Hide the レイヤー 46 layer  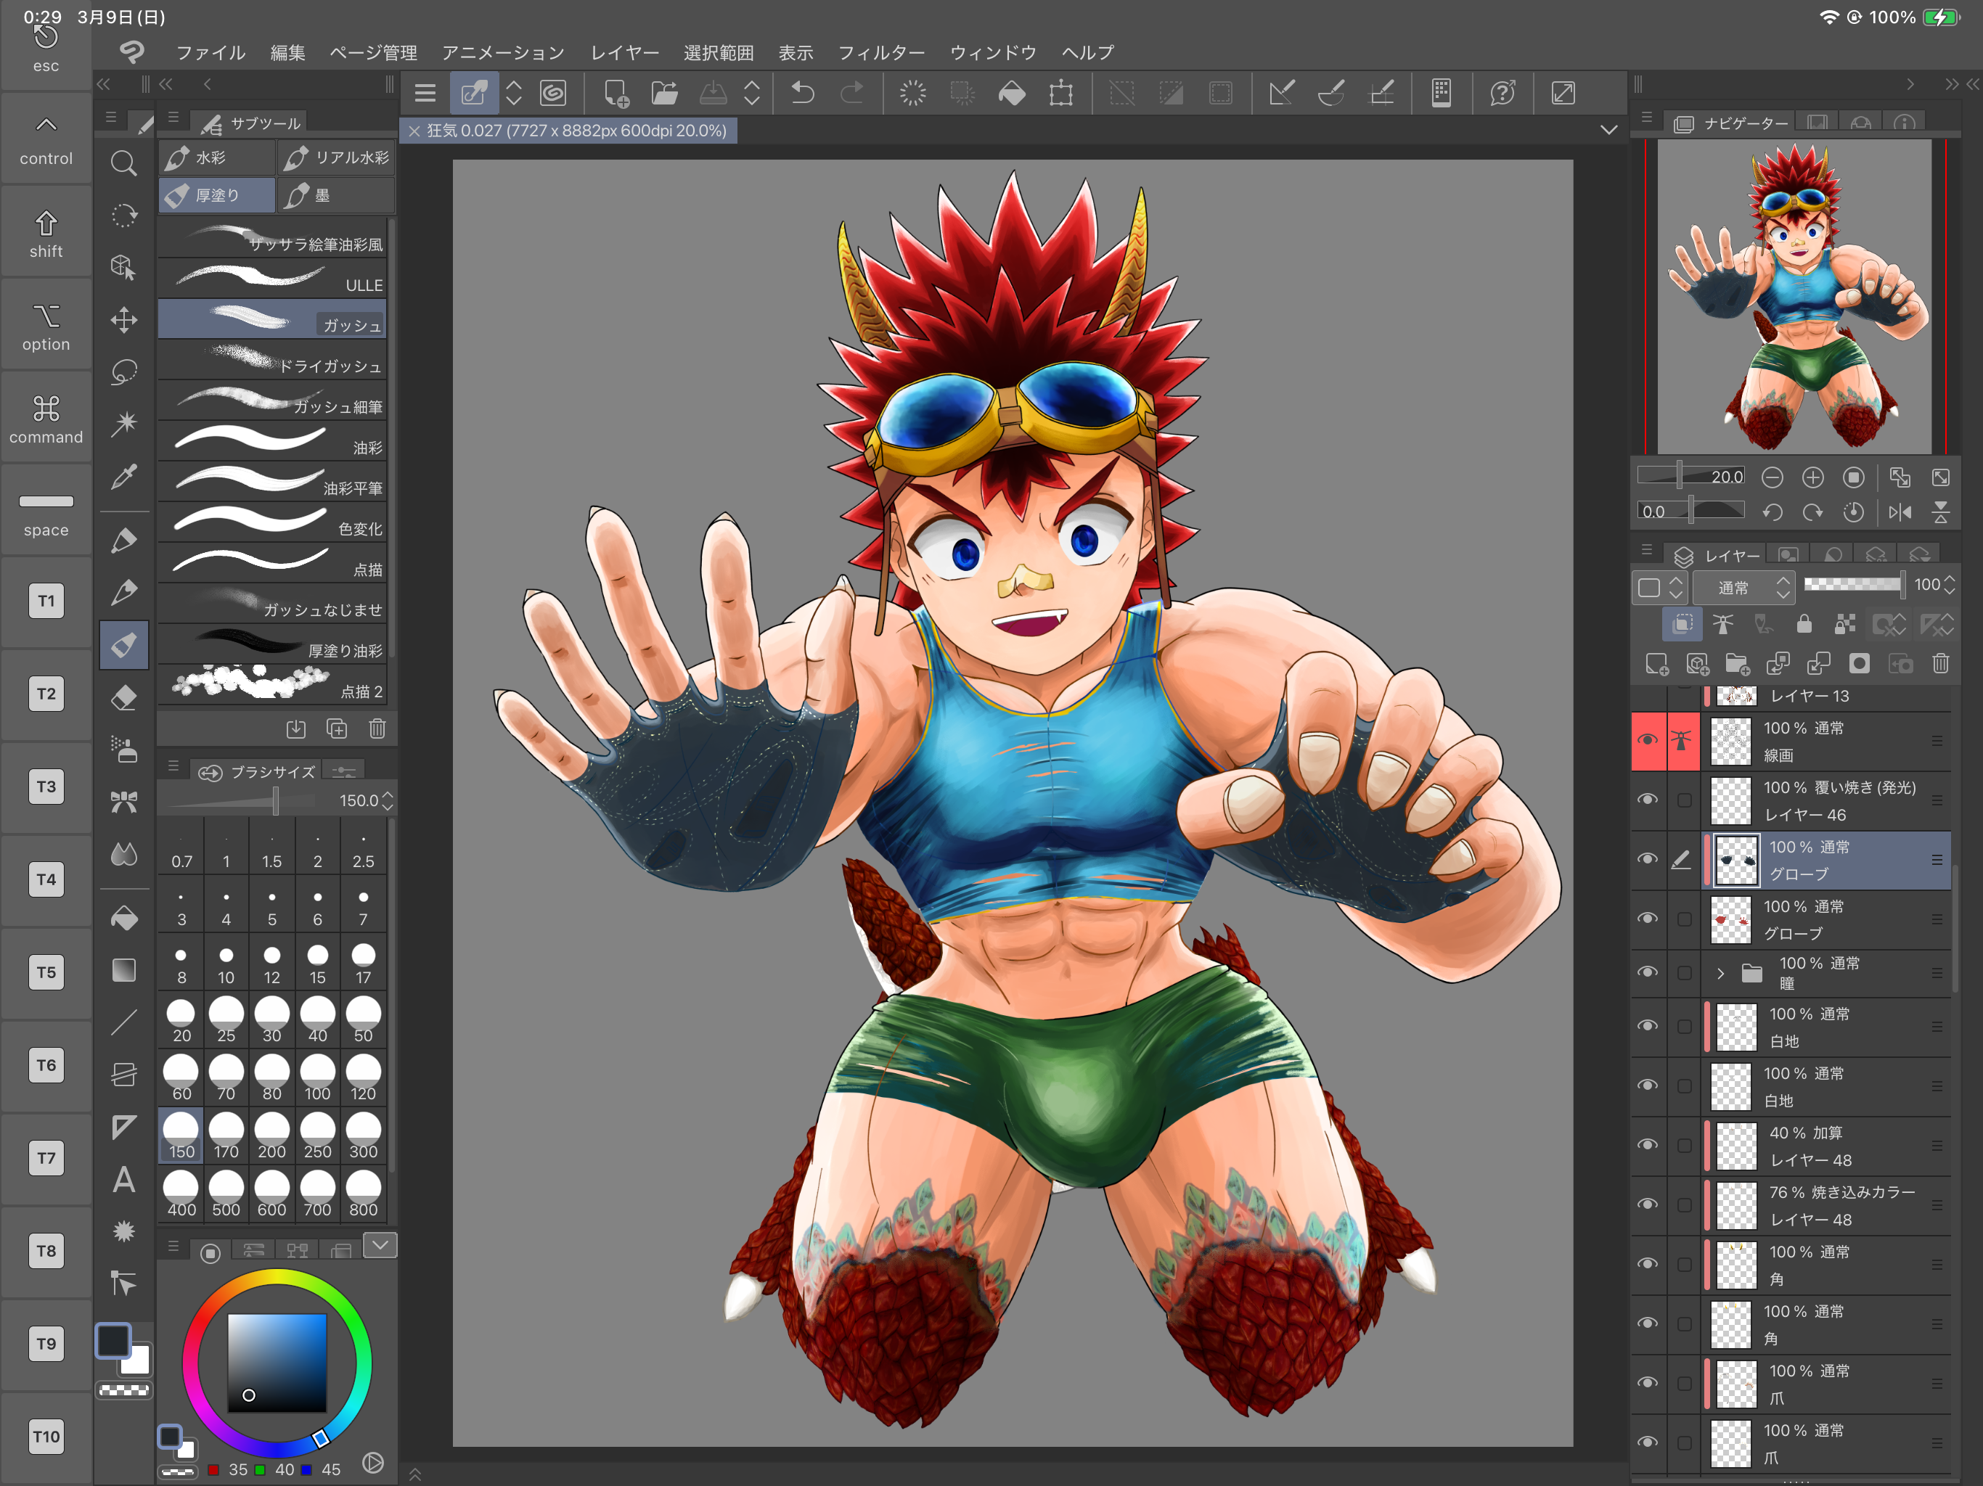coord(1648,800)
